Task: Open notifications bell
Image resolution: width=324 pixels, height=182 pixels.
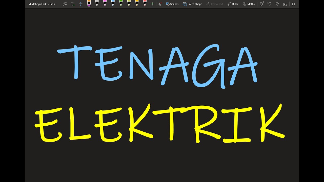Action: [261, 4]
